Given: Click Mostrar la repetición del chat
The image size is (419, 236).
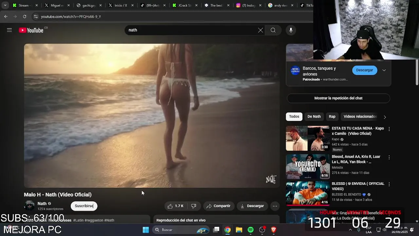Looking at the screenshot, I should pos(338,98).
